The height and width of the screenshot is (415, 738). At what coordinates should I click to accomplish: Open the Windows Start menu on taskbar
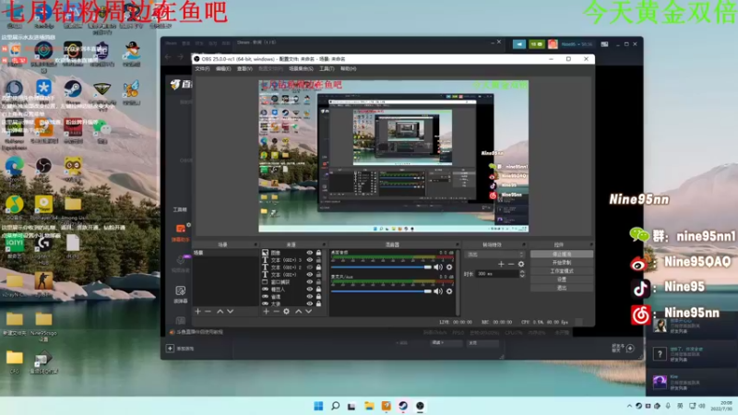tap(318, 406)
